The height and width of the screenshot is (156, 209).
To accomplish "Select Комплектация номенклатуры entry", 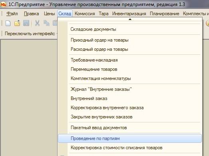I will pos(130,78).
